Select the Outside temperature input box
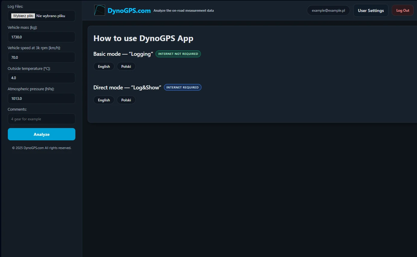This screenshot has width=417, height=257. point(41,78)
